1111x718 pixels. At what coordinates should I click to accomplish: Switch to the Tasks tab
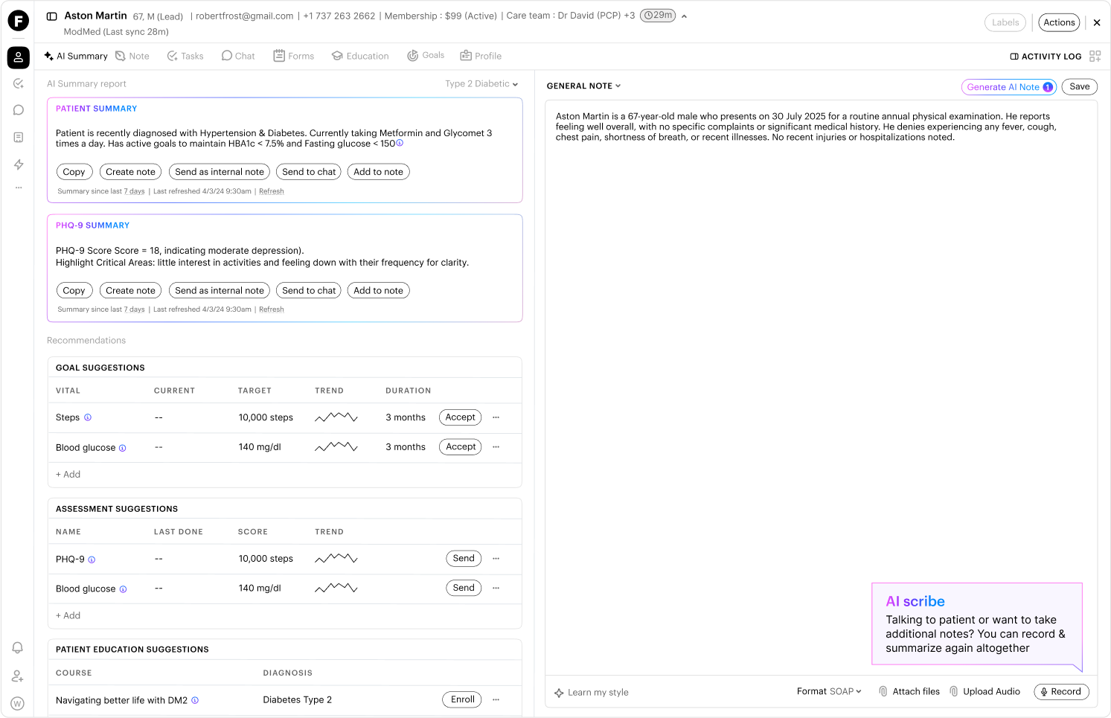click(x=185, y=56)
